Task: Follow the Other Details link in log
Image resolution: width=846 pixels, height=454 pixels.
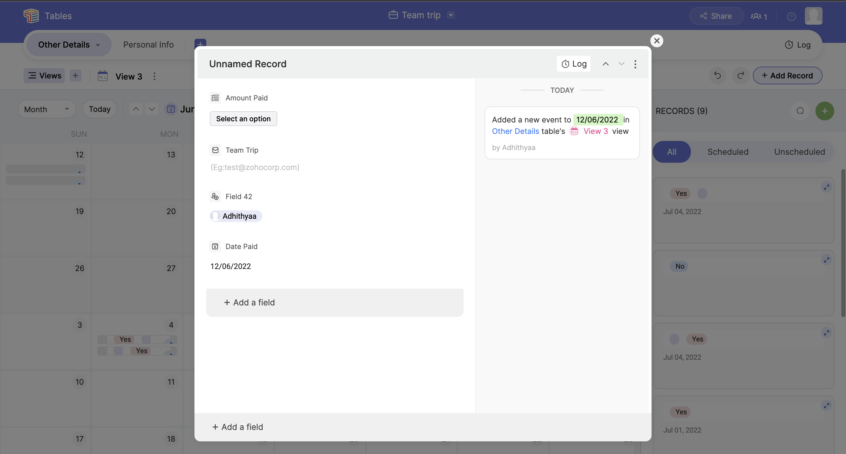Action: (515, 131)
